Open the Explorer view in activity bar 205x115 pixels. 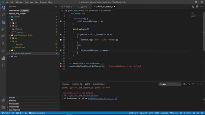[3, 8]
